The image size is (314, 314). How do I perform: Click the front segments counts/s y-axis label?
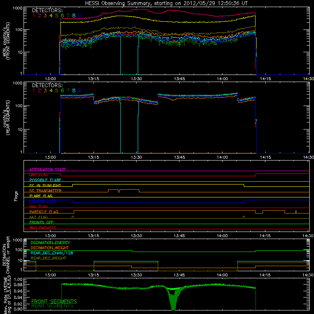pos(6,41)
